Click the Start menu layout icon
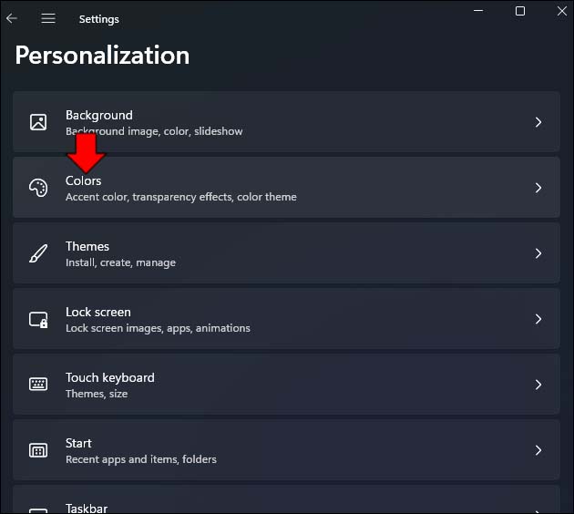 (x=38, y=450)
